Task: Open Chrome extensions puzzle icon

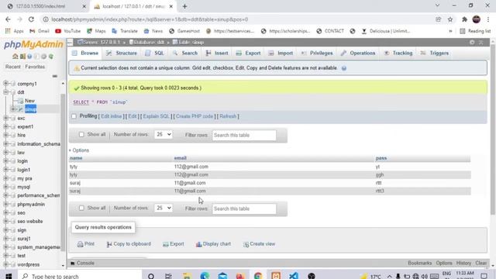Action: click(x=464, y=19)
